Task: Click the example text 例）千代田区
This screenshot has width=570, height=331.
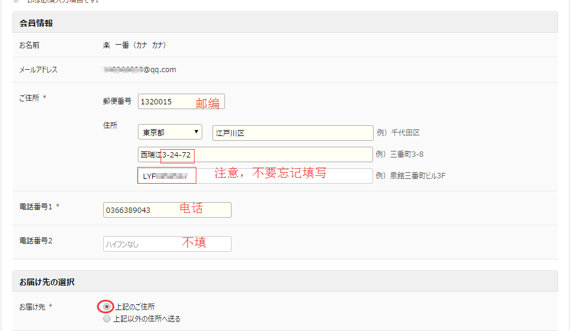Action: point(398,132)
